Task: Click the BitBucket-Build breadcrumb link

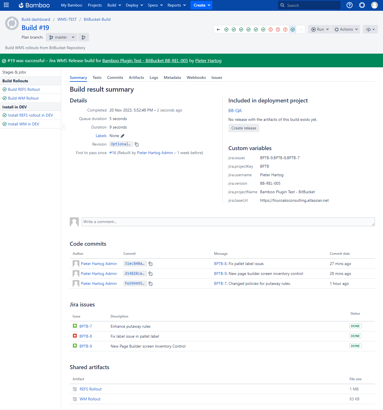Action: (x=97, y=19)
